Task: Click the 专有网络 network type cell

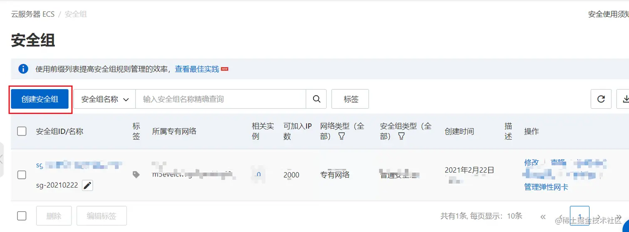Action: click(335, 175)
